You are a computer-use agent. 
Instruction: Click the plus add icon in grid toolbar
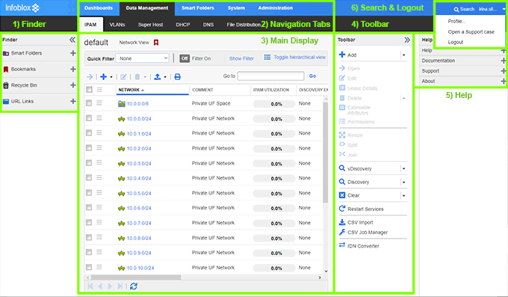click(103, 77)
